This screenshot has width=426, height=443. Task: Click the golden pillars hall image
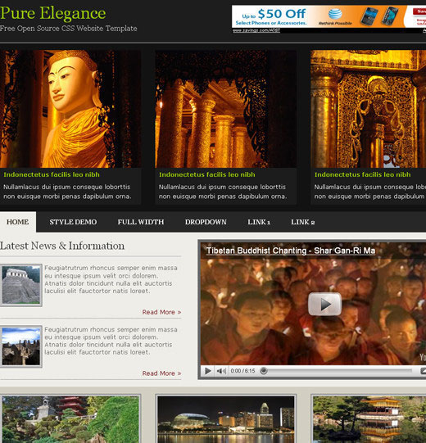226,109
